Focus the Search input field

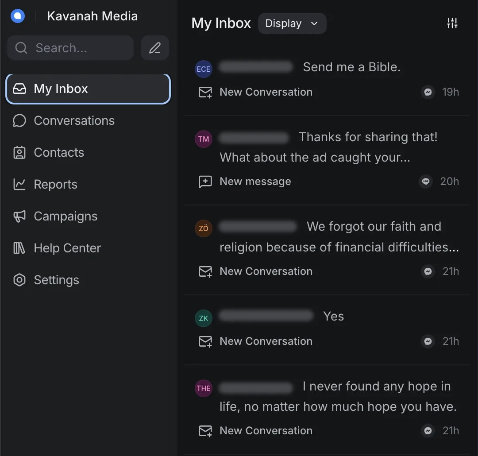tap(70, 48)
